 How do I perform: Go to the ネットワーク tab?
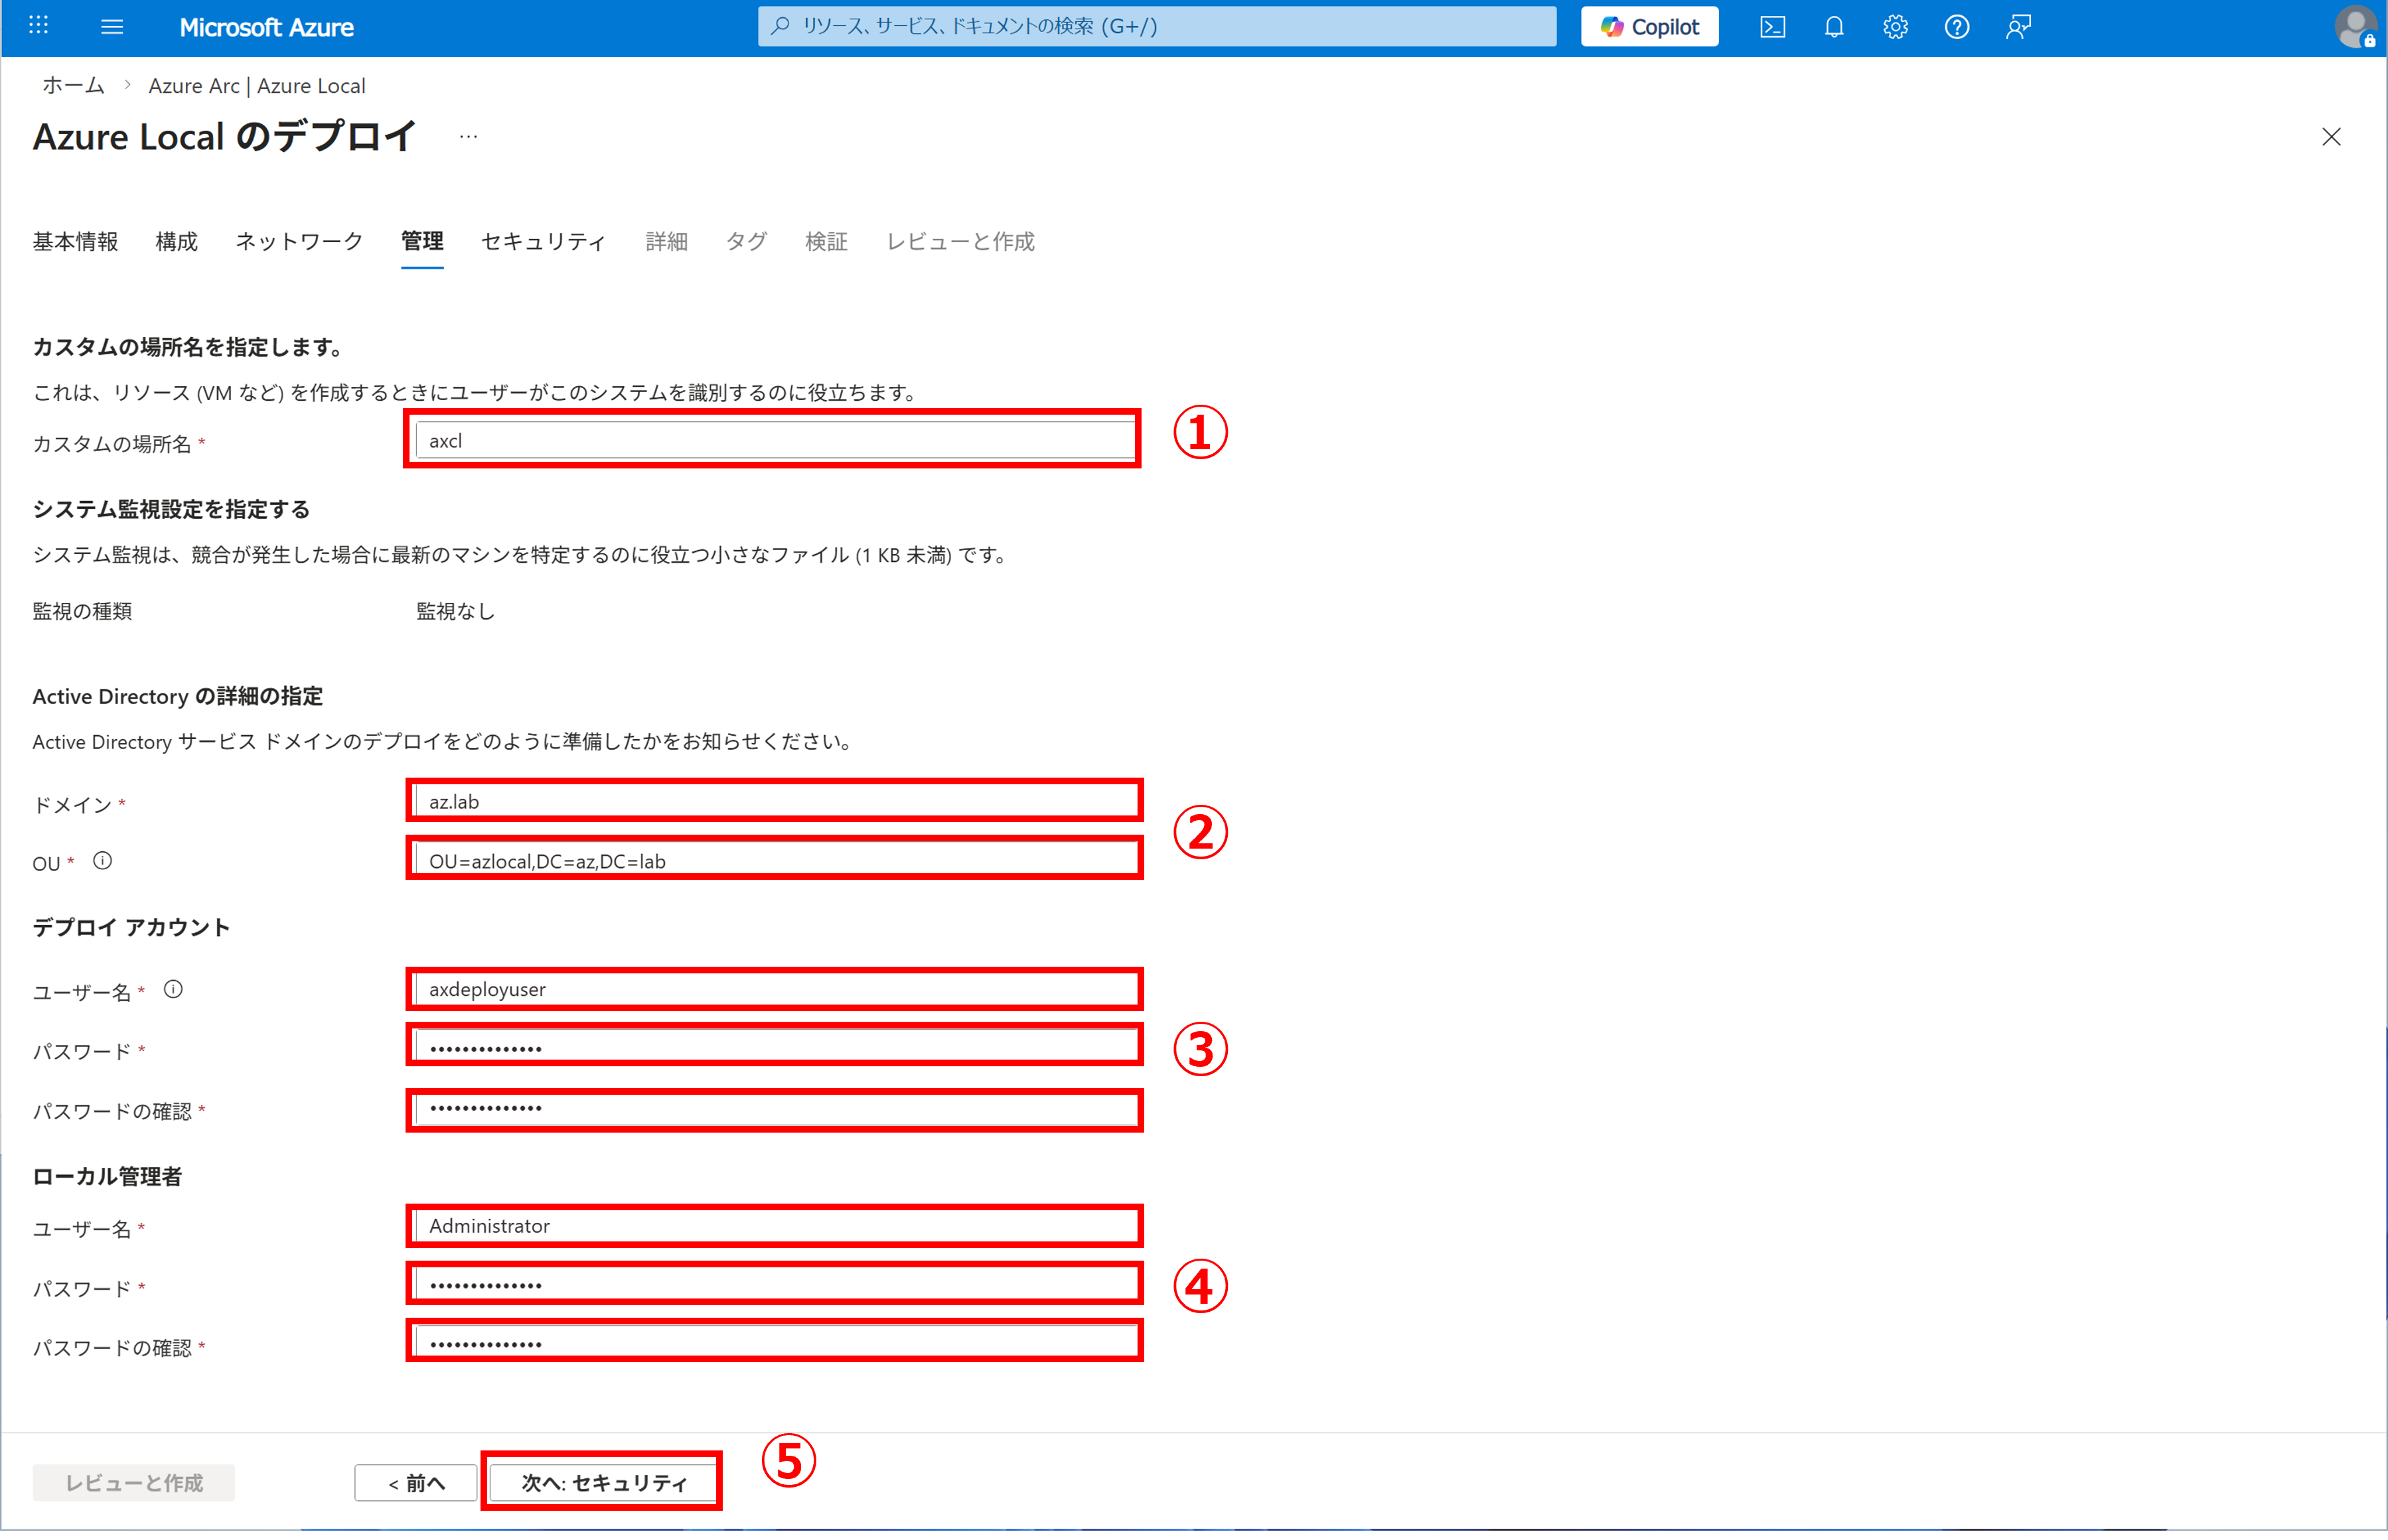299,242
